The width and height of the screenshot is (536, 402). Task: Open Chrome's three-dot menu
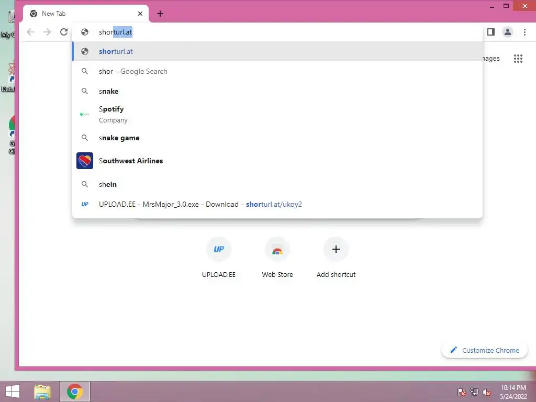point(524,32)
